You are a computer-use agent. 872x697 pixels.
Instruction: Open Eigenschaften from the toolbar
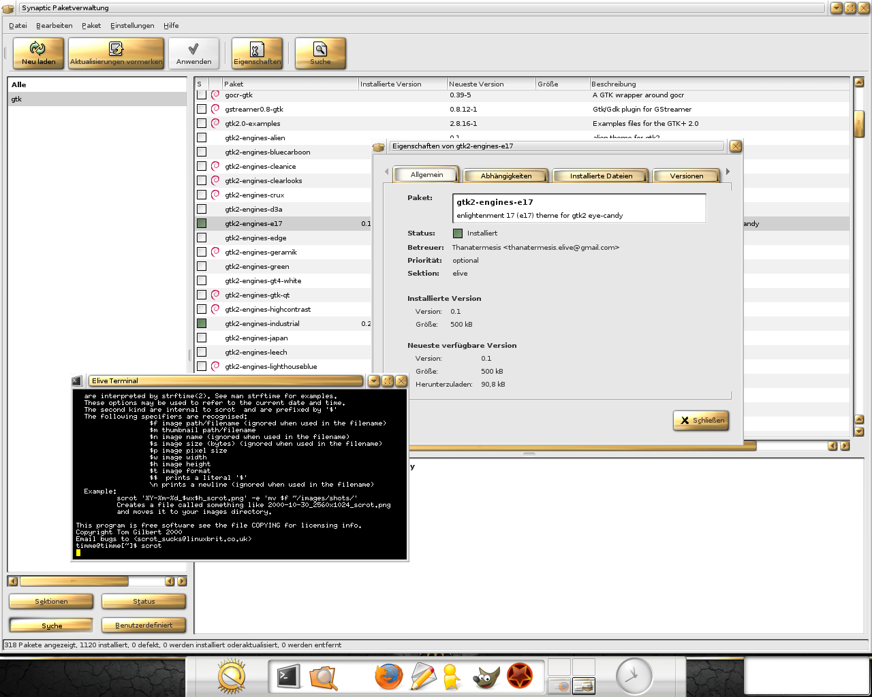click(x=257, y=53)
